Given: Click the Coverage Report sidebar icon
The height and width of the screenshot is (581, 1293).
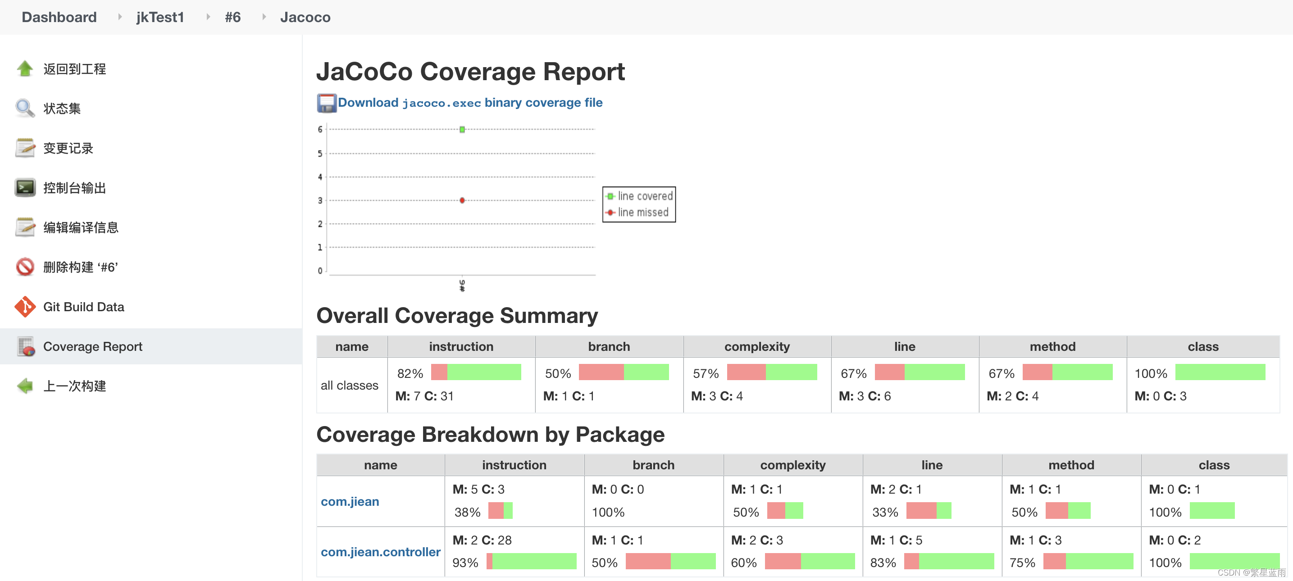Looking at the screenshot, I should (x=26, y=346).
